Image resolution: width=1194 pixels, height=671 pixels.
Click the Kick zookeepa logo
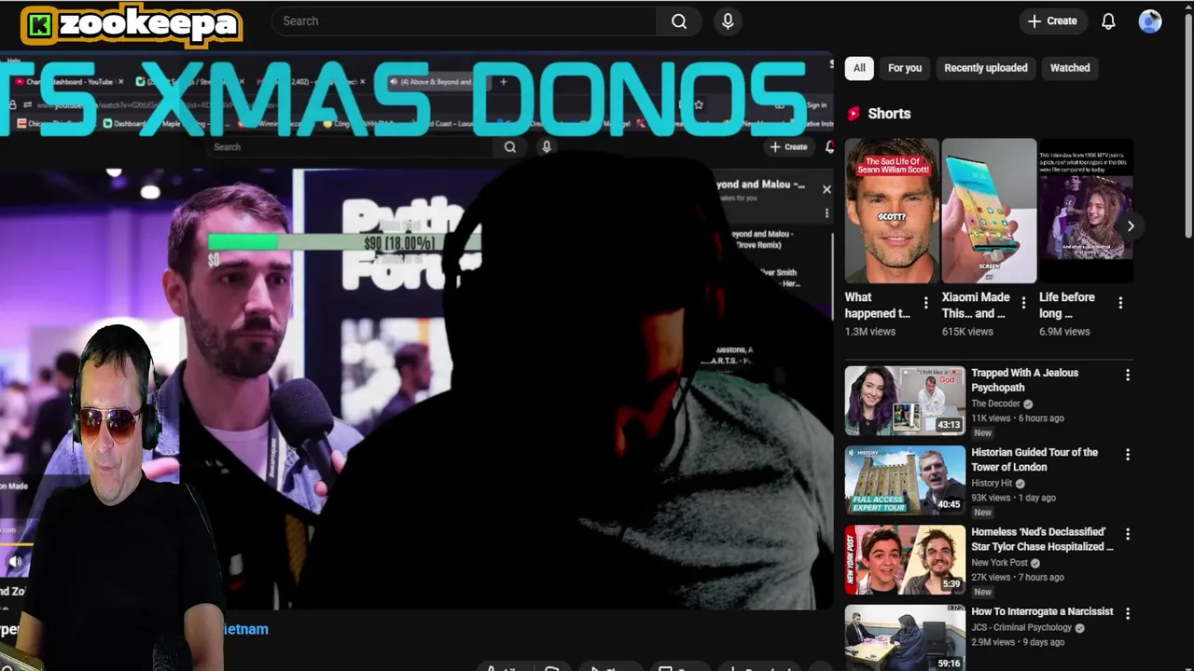tap(131, 25)
